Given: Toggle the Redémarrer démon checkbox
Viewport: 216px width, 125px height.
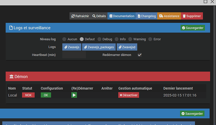Looking at the screenshot, I should [x=140, y=55].
